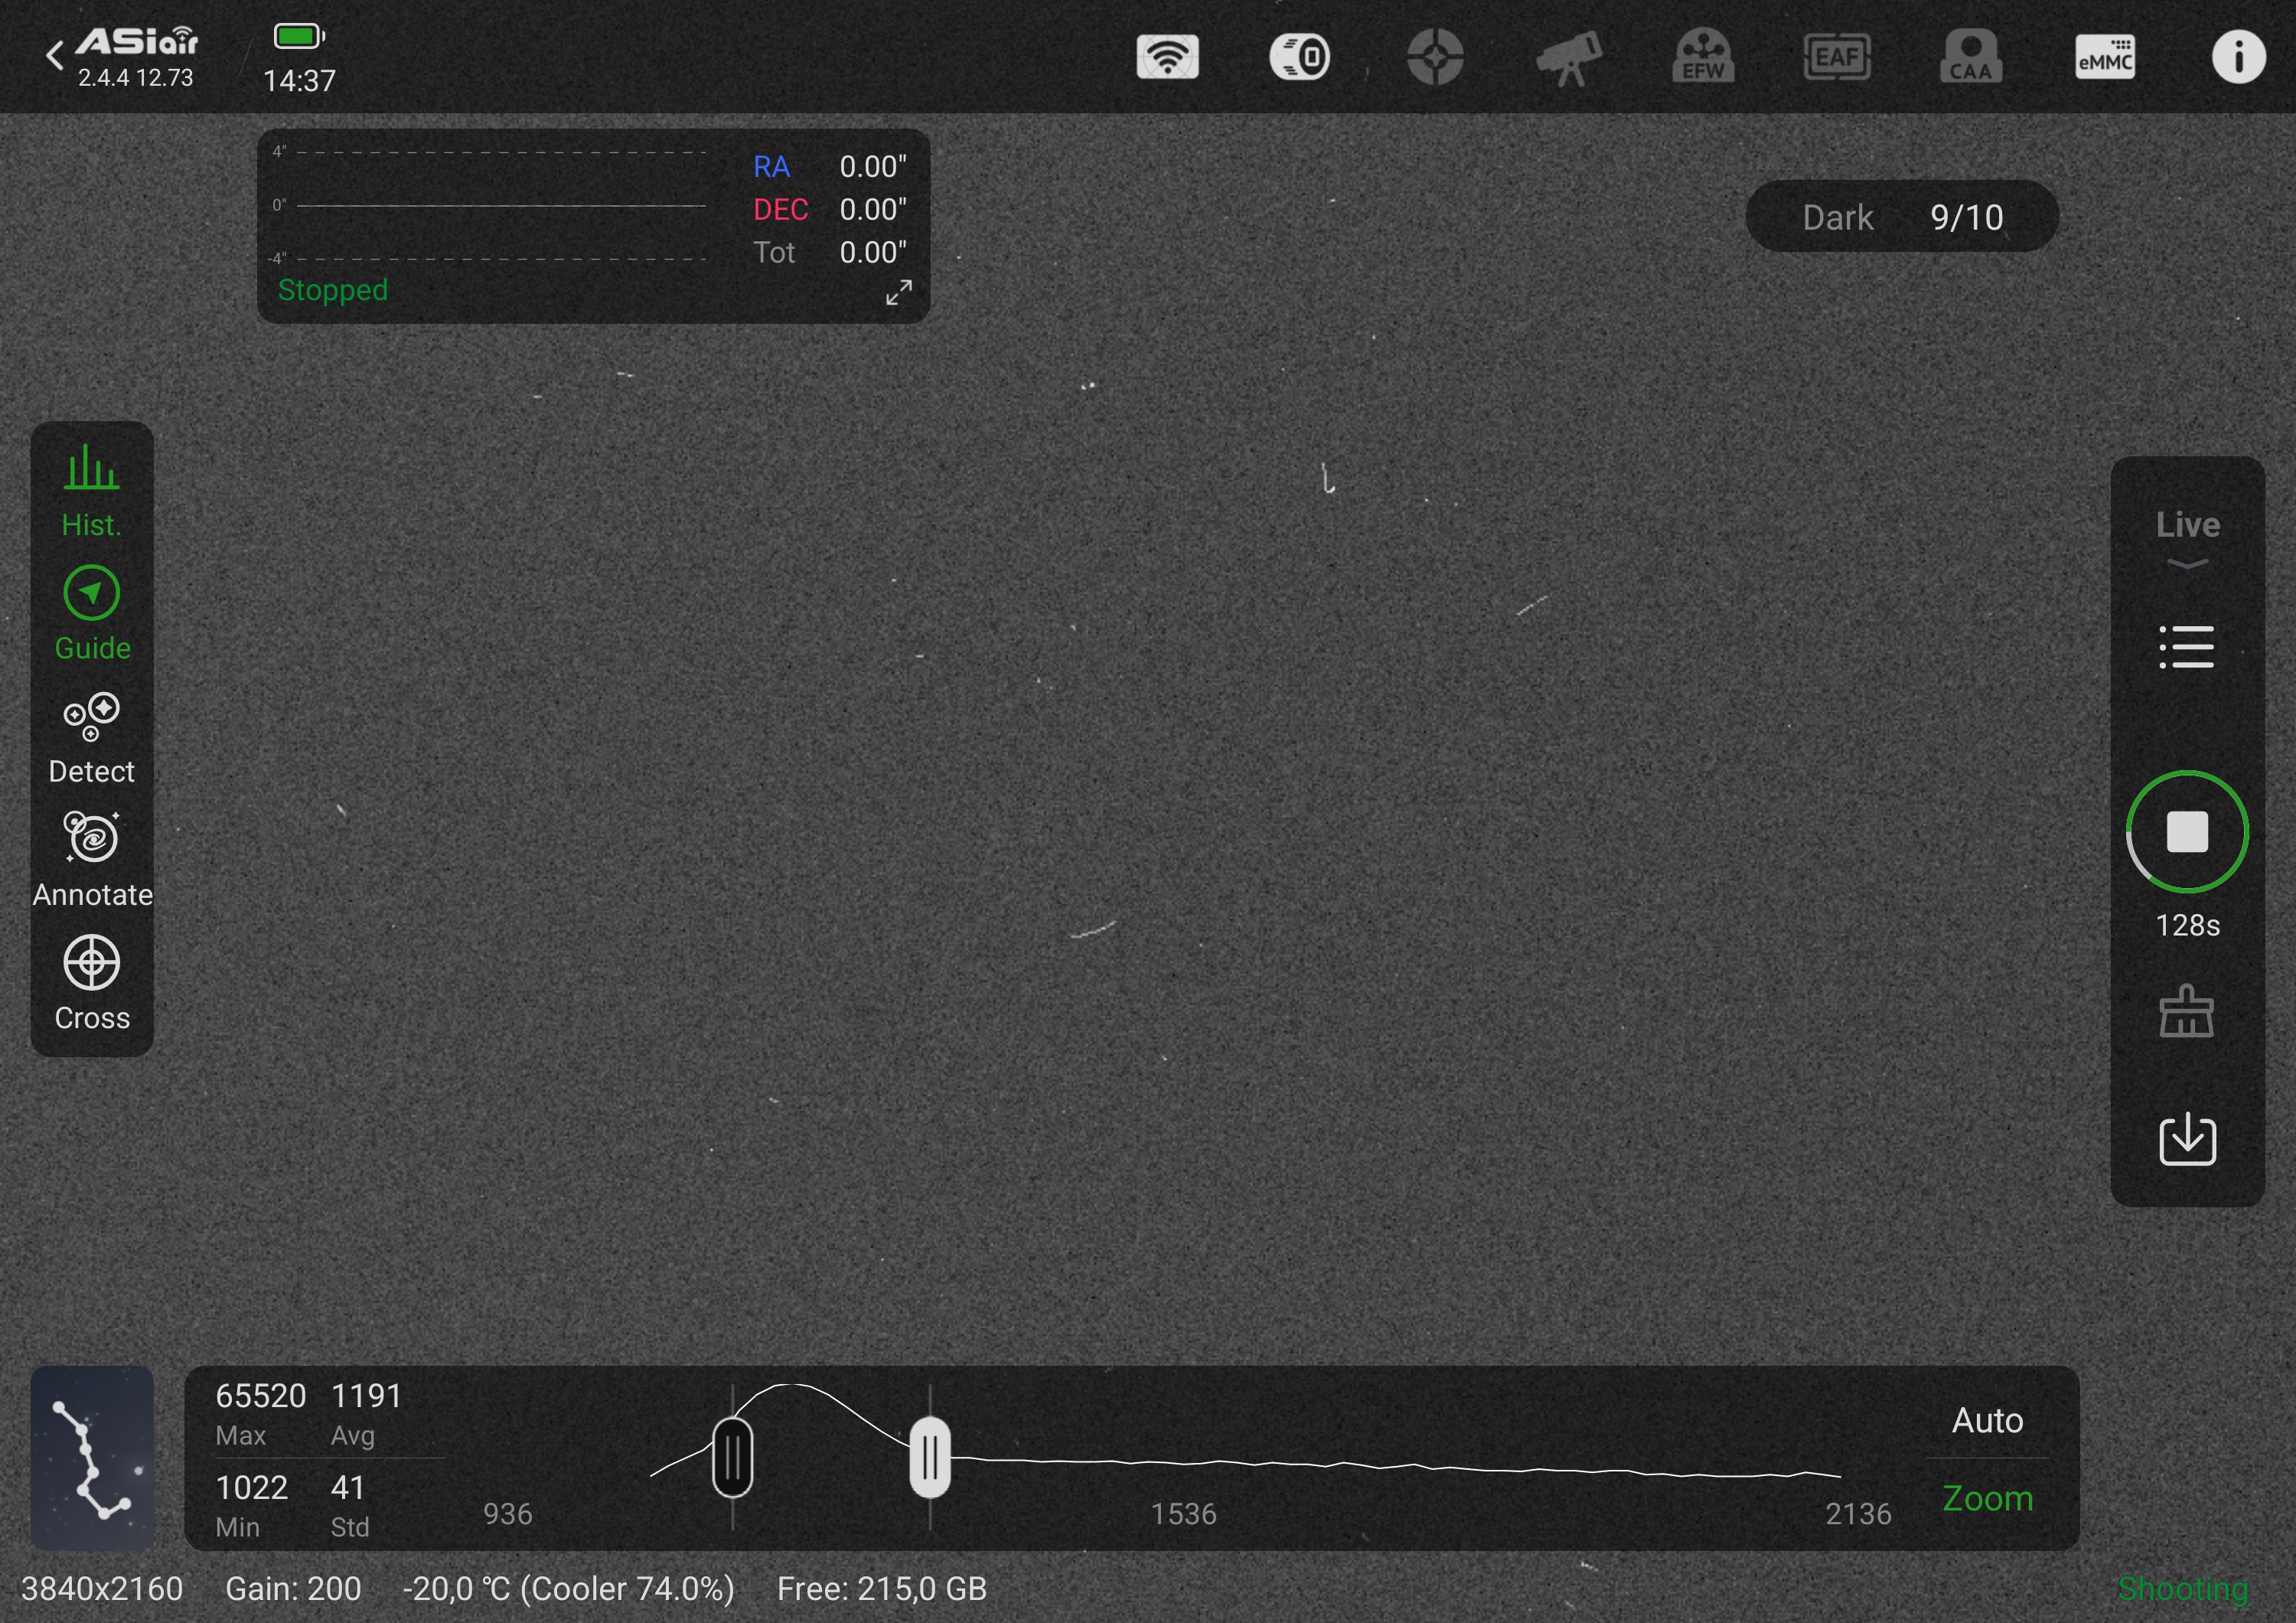The width and height of the screenshot is (2296, 1623).
Task: Open the EAF focuser settings
Action: (1837, 57)
